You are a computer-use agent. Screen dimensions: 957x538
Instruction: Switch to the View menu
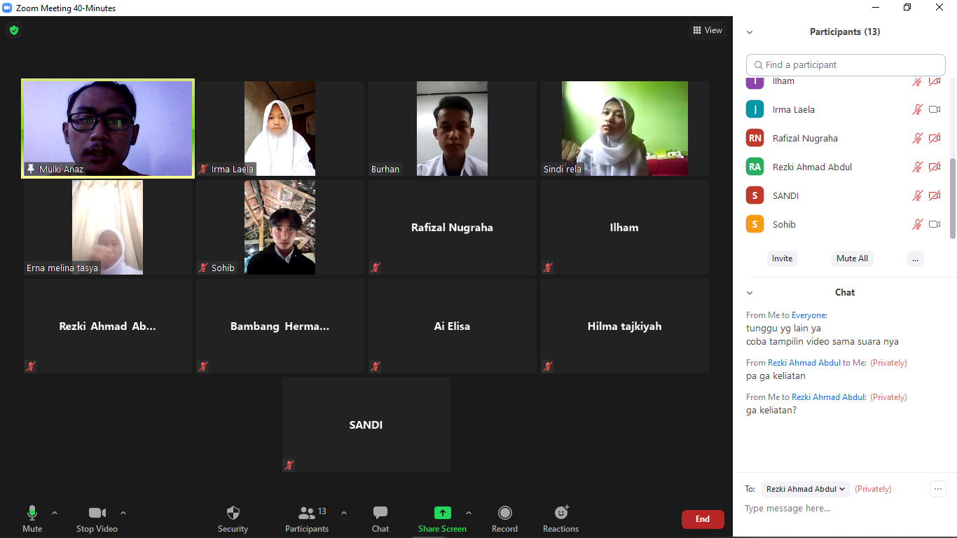point(707,30)
